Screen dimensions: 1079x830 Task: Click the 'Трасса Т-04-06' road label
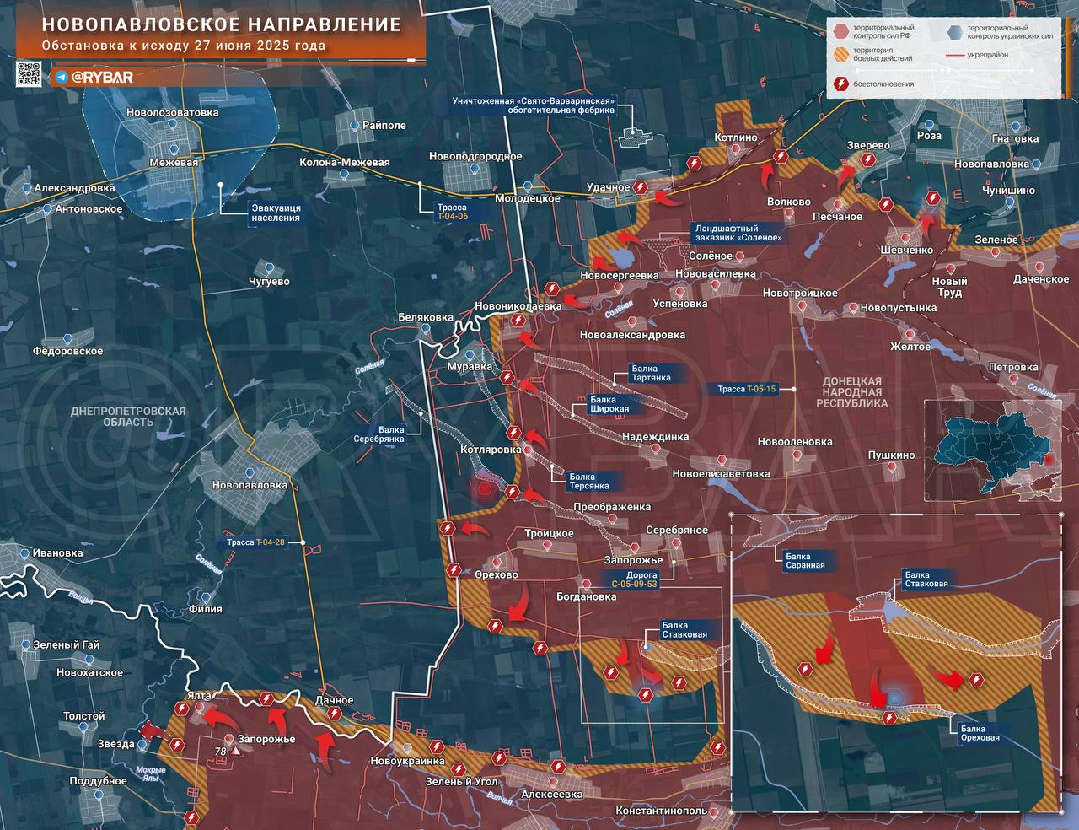pyautogui.click(x=451, y=211)
